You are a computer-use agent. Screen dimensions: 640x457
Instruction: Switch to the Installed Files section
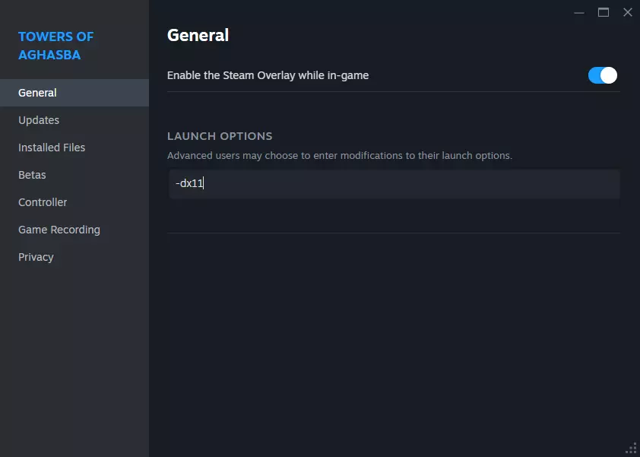click(x=52, y=148)
